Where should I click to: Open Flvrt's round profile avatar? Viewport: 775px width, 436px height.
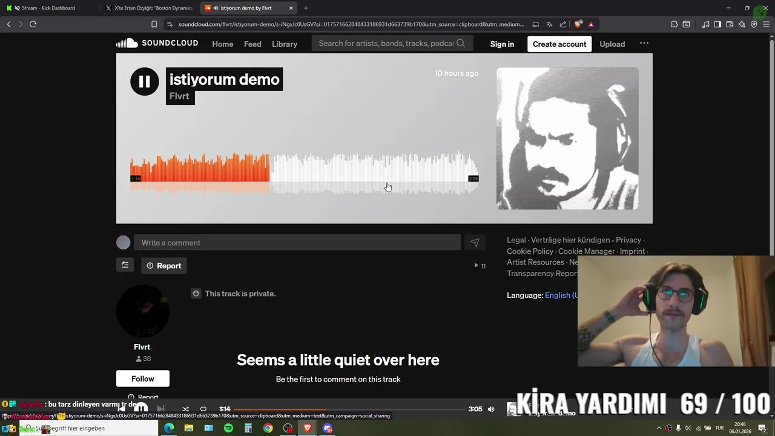[142, 311]
